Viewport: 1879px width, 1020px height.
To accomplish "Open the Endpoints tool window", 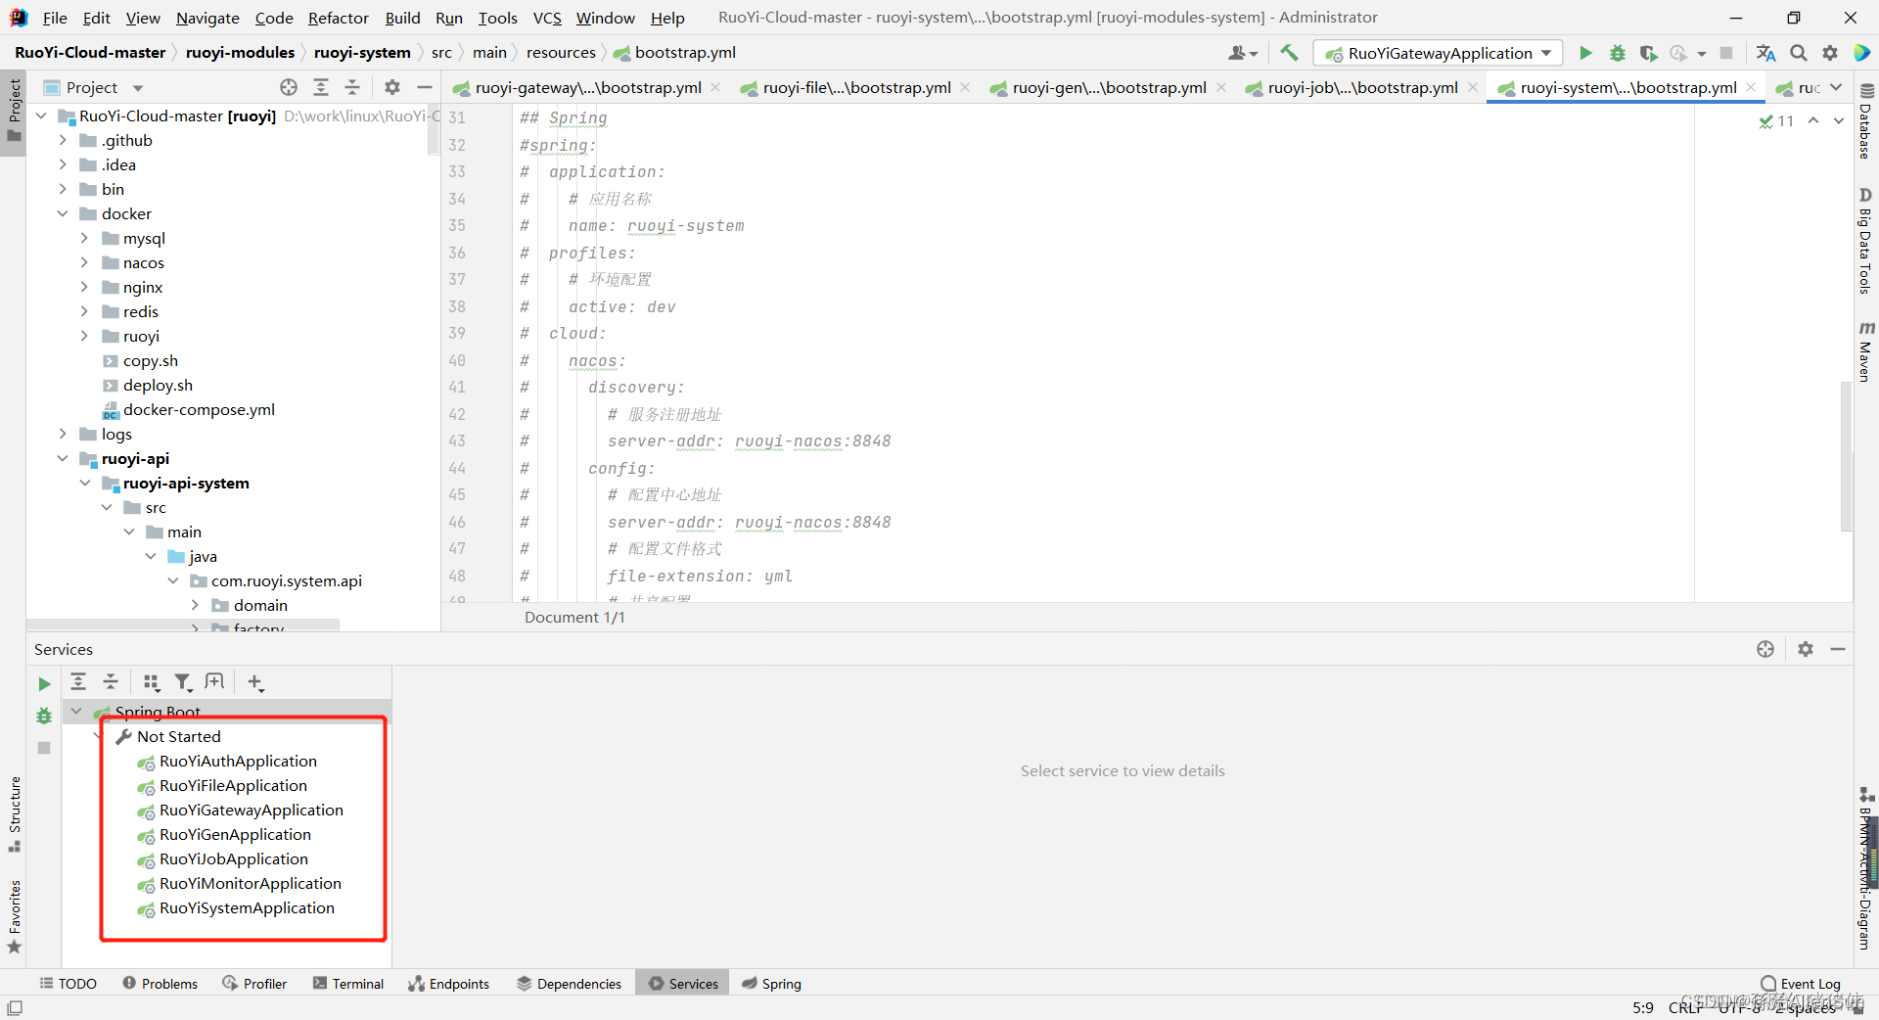I will click(449, 984).
